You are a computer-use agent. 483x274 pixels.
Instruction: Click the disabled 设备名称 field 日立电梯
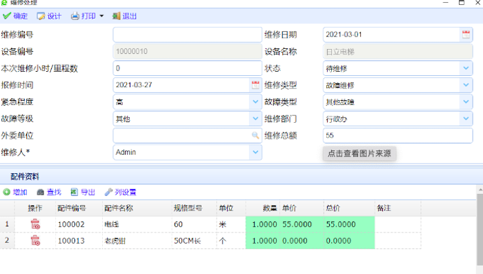point(397,52)
